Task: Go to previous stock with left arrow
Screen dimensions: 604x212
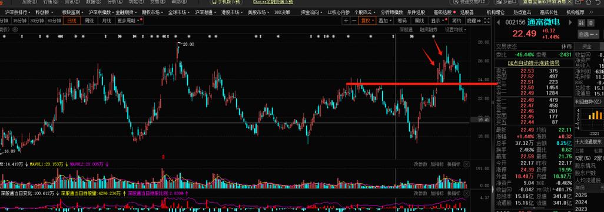Action: pos(498,22)
